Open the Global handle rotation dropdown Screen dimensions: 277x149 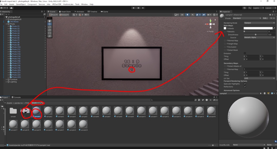[x=64, y=15]
